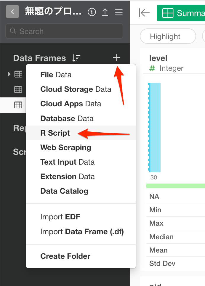
Task: Click the plus icon to add a data frame
Action: click(116, 58)
